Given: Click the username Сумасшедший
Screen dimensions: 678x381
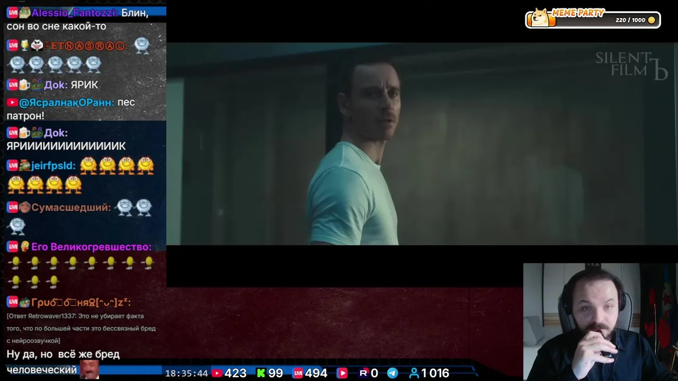Looking at the screenshot, I should coord(71,207).
